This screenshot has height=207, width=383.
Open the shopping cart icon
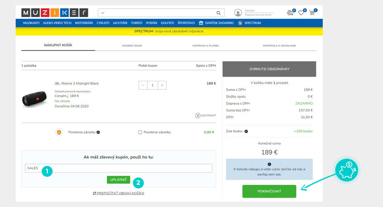tap(312, 13)
